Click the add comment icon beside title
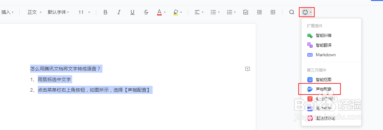The image size is (383, 130). click(x=247, y=69)
